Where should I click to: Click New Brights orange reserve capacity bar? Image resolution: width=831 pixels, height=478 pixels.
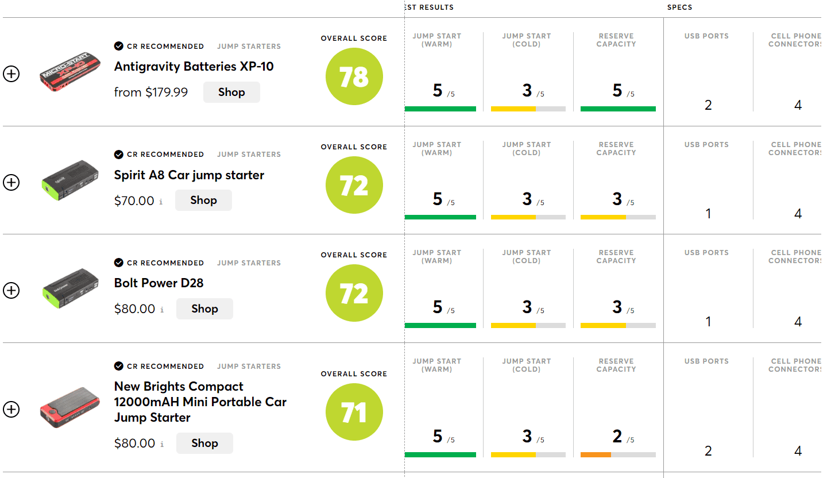pyautogui.click(x=596, y=455)
